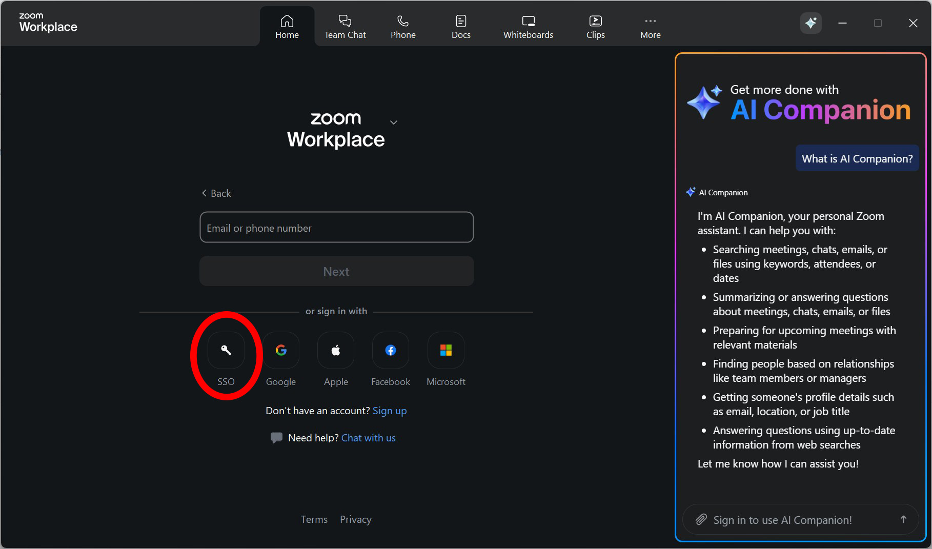Sign in with Apple icon
This screenshot has width=932, height=549.
click(336, 350)
